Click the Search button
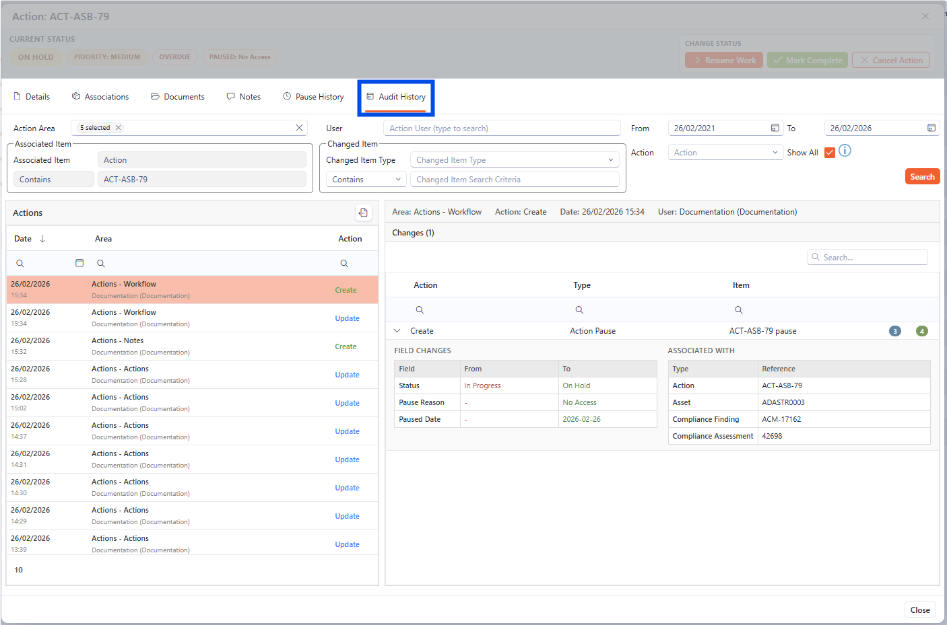Viewport: 947px width, 625px height. (922, 176)
